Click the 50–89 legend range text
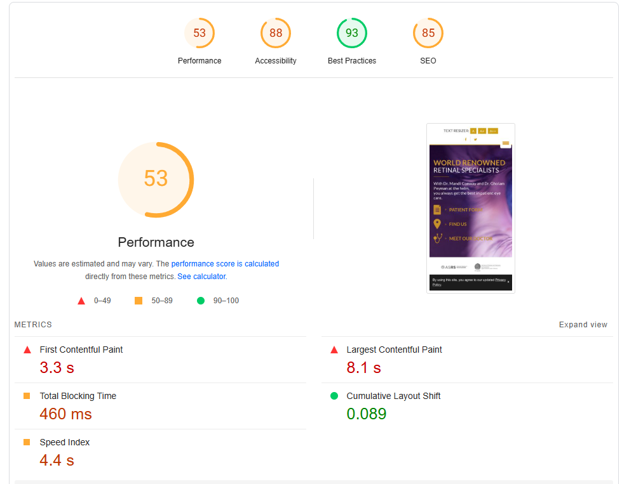This screenshot has width=636, height=484. pyautogui.click(x=162, y=301)
